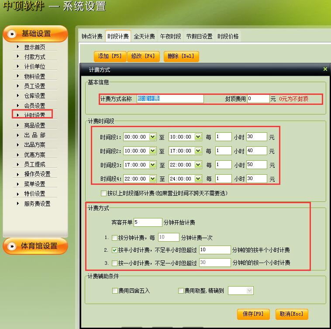This screenshot has width=331, height=329.
Task: Open 出品方案
Action: [34, 145]
